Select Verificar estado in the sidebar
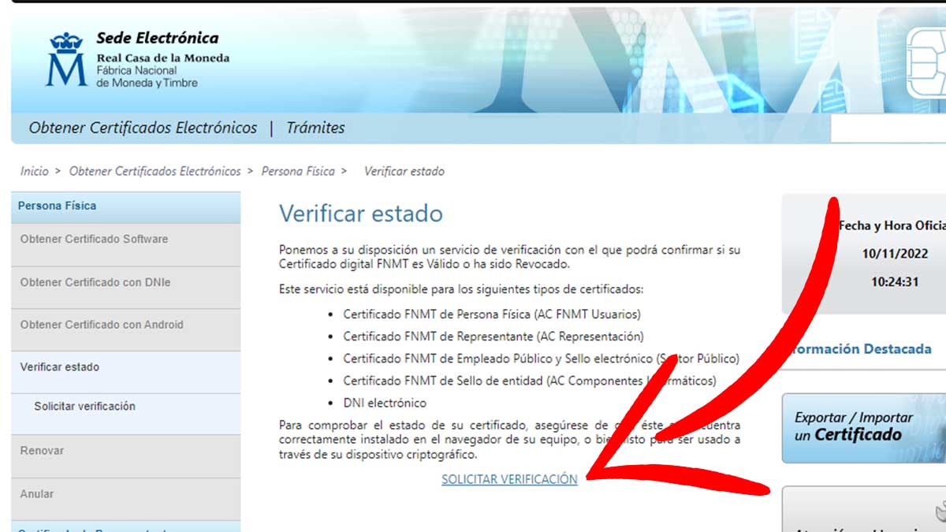Viewport: 946px width, 532px height. pos(62,366)
